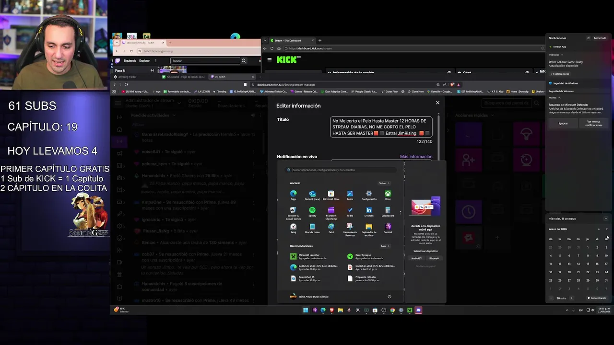The width and height of the screenshot is (614, 345).
Task: Launch the Xbox pinned app
Action: 388,195
